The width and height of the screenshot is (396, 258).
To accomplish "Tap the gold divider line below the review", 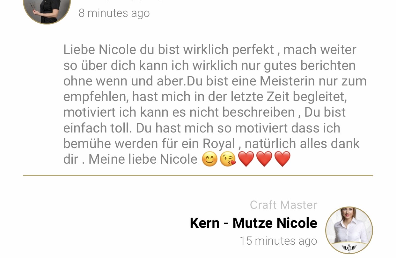I will point(198,175).
